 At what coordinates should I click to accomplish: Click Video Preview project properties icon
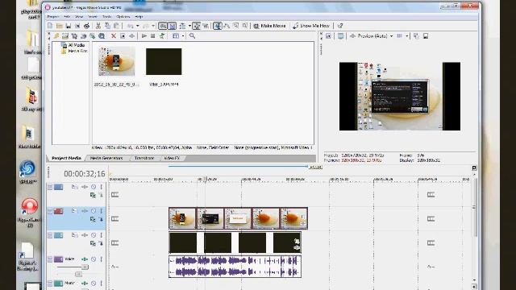click(x=328, y=35)
